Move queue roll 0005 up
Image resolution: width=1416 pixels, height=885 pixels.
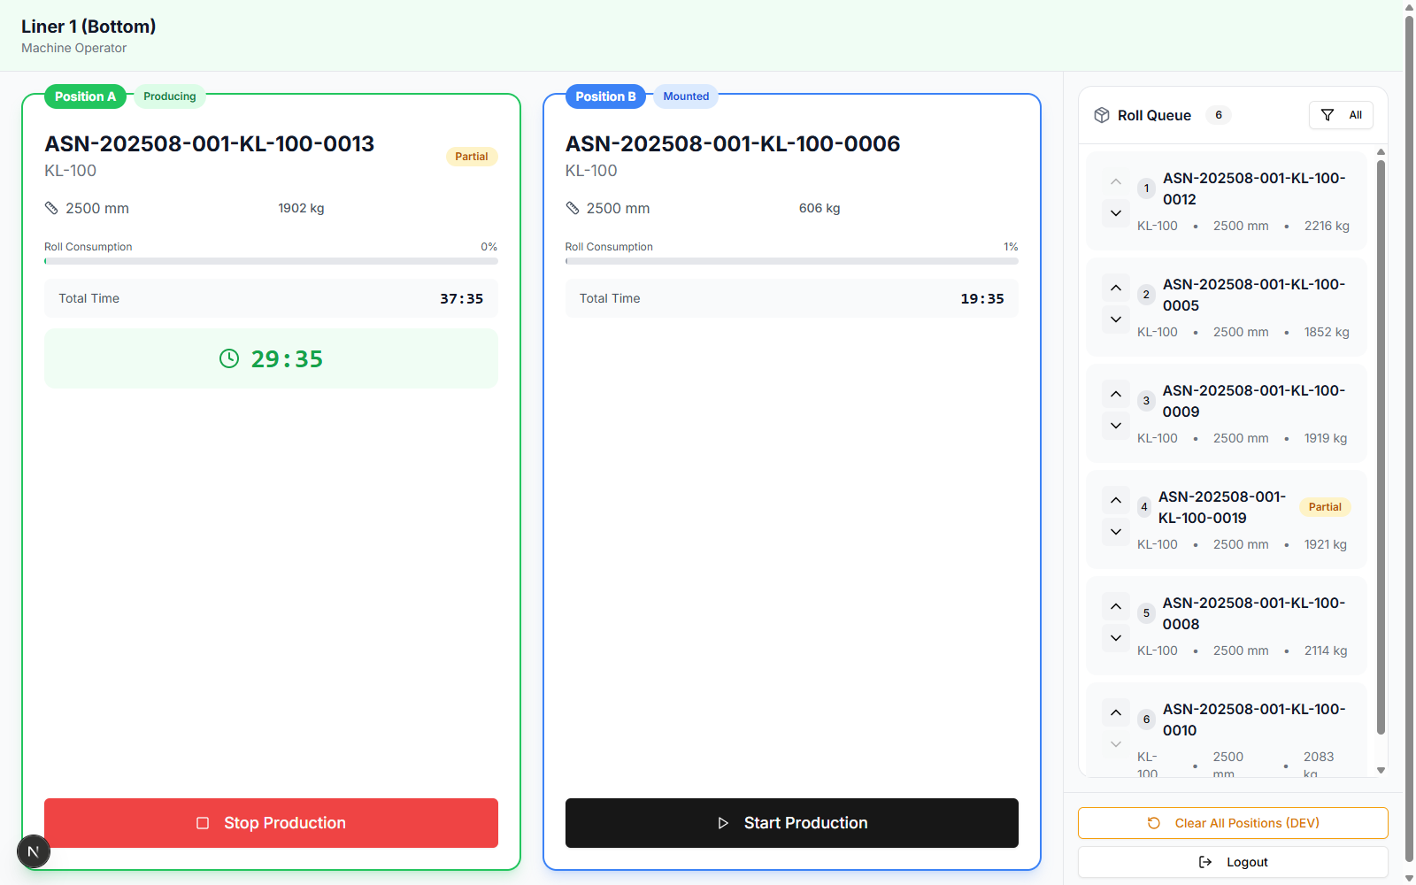pos(1116,288)
